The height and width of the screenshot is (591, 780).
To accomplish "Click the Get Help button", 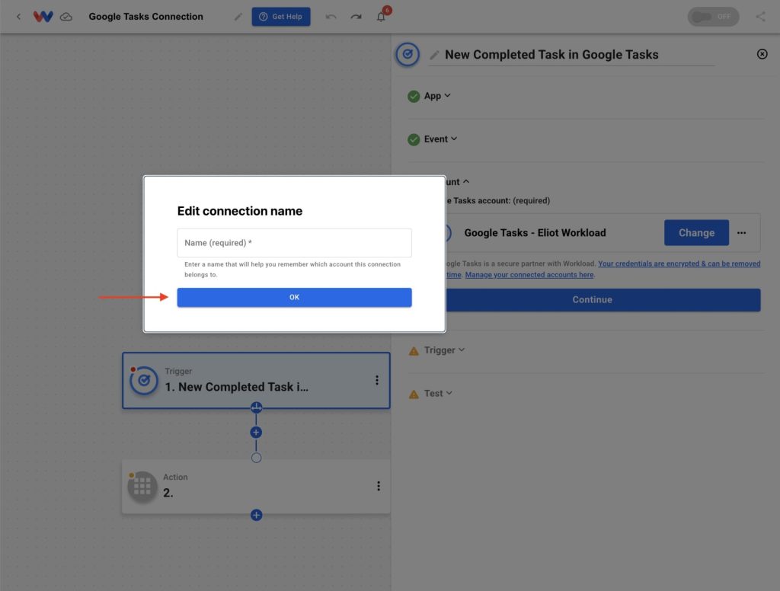I will [x=281, y=17].
